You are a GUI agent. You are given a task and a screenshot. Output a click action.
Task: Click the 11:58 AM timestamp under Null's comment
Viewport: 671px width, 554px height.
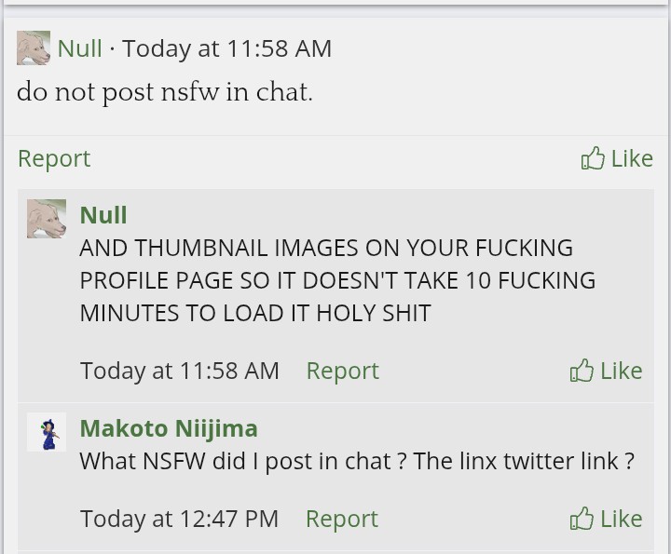180,371
